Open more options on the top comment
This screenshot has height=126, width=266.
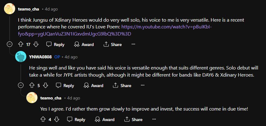click(x=133, y=44)
